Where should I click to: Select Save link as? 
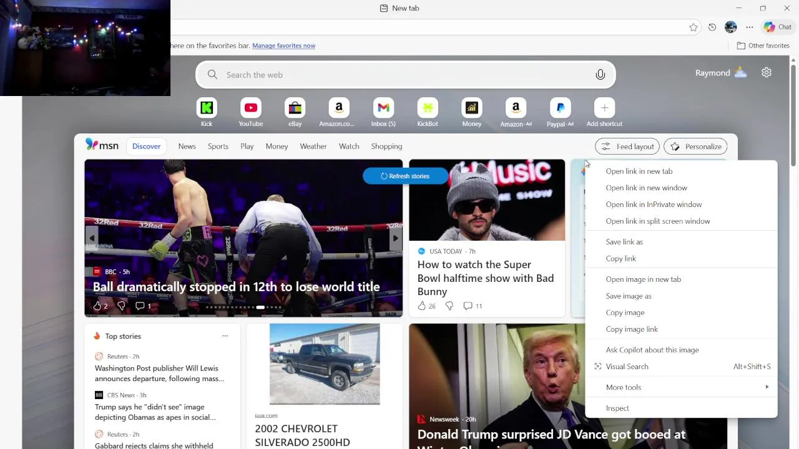681,242
